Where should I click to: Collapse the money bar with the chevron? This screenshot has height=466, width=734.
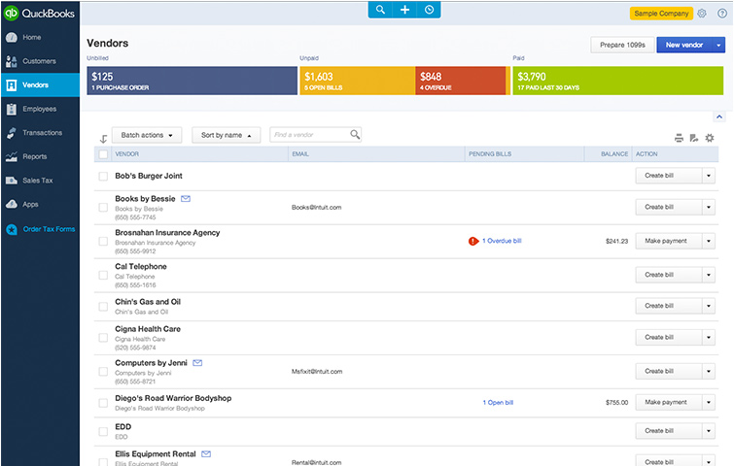click(719, 116)
